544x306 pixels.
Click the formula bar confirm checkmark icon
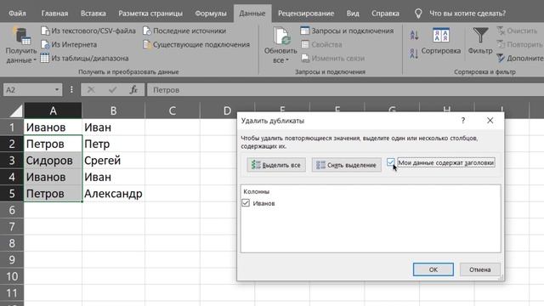[112, 90]
